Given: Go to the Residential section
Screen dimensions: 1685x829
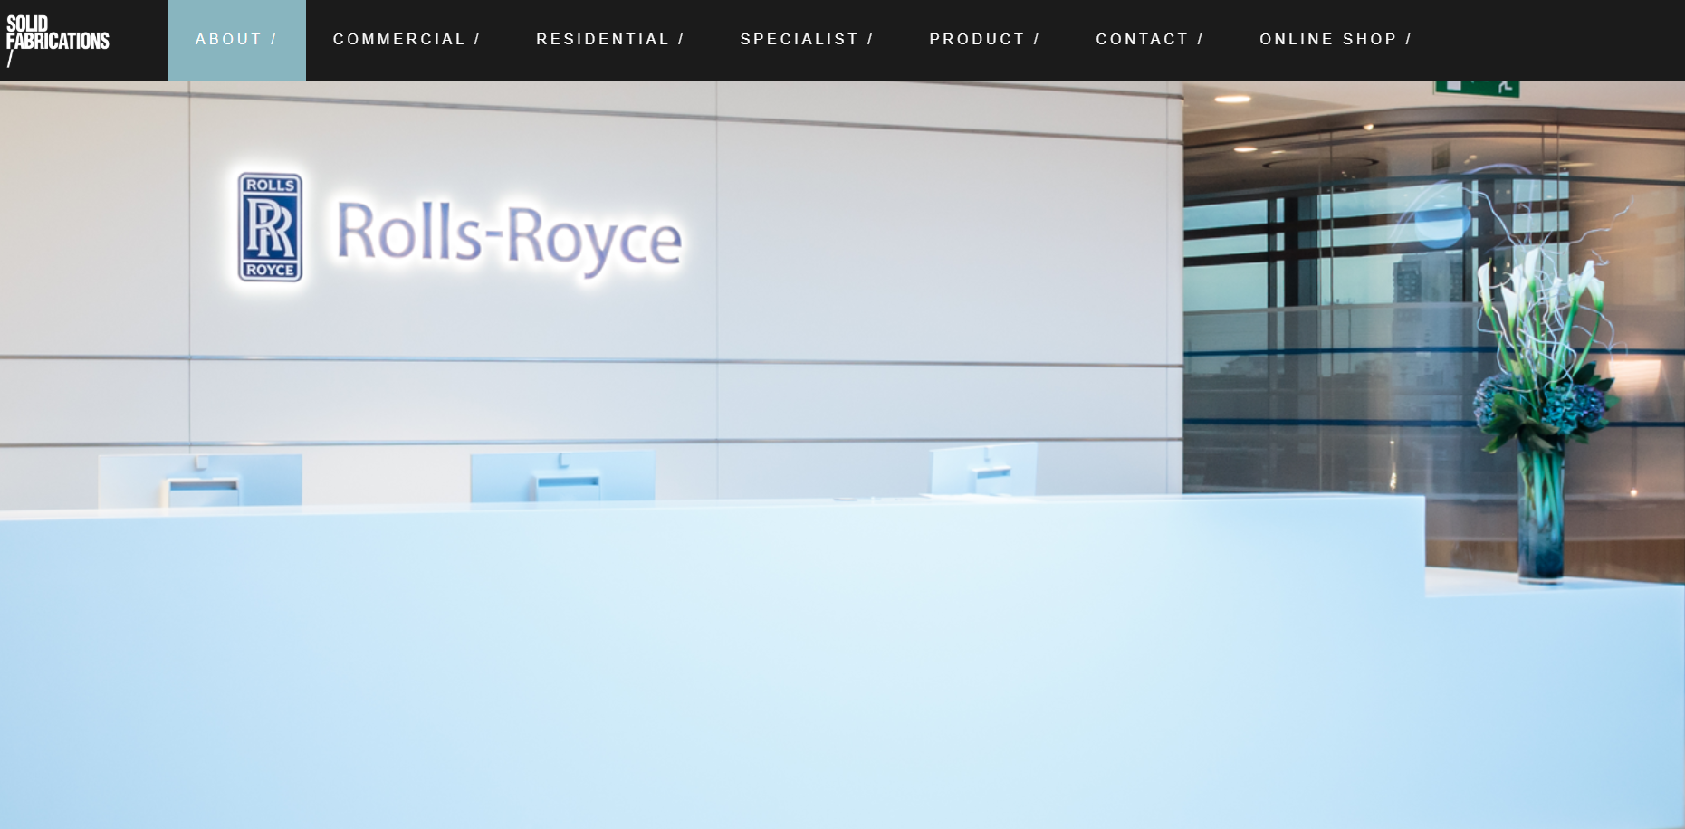Looking at the screenshot, I should [x=609, y=40].
